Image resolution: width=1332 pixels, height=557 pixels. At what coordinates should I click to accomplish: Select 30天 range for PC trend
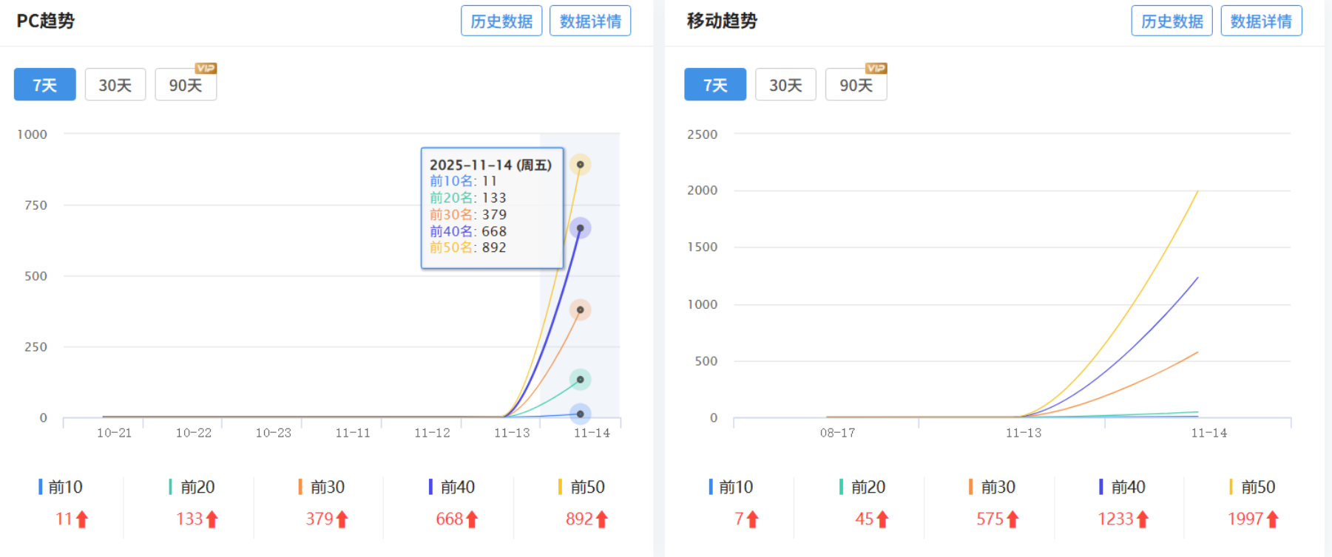click(x=115, y=85)
